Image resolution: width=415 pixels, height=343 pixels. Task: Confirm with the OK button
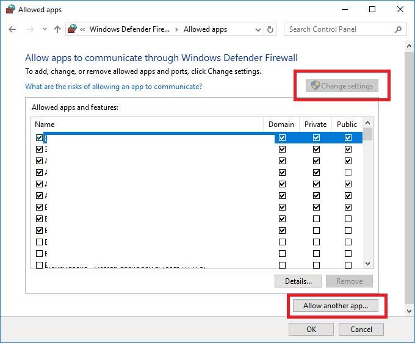[311, 329]
